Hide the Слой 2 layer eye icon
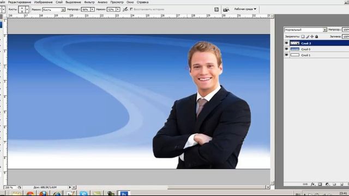The width and height of the screenshot is (349, 196). 287,43
